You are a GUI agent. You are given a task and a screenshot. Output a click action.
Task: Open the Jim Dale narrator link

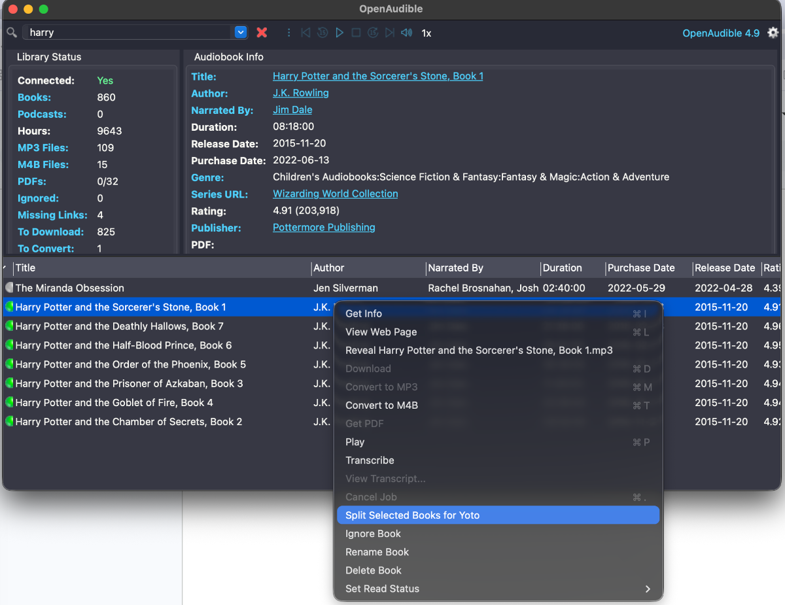(292, 110)
